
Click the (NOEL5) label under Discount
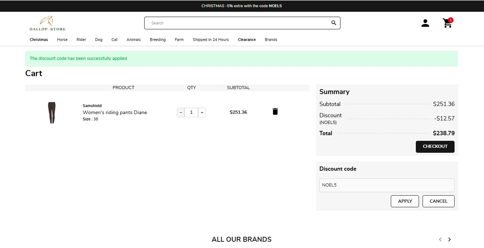click(328, 123)
